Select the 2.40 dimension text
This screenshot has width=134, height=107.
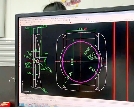coord(45,26)
